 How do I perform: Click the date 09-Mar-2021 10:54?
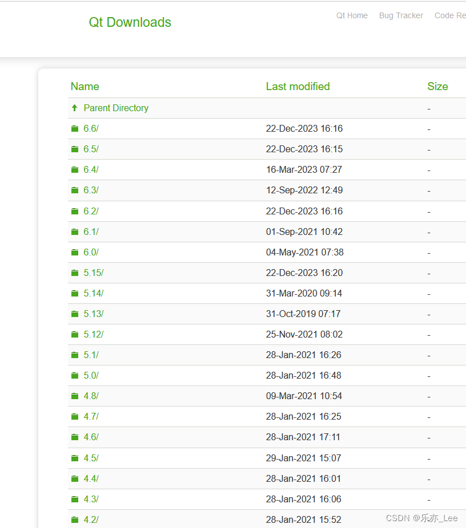click(x=304, y=396)
